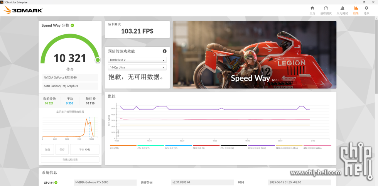
Task: Click the 传奇 rank label under the score
Action: [70, 69]
